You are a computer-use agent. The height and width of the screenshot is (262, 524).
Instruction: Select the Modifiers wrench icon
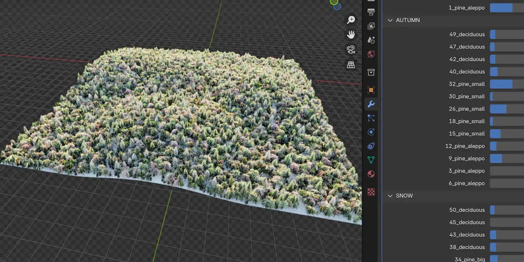(371, 104)
